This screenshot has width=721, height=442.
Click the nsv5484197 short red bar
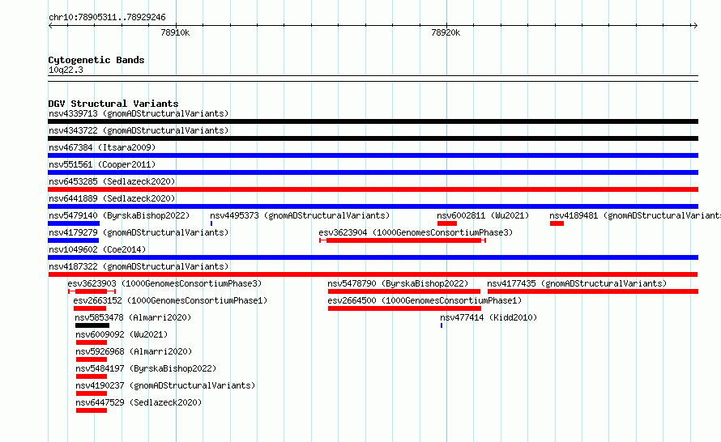(x=92, y=376)
